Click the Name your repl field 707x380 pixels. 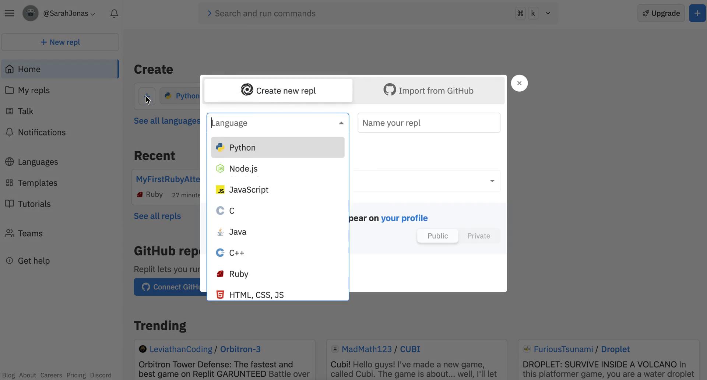pyautogui.click(x=429, y=123)
